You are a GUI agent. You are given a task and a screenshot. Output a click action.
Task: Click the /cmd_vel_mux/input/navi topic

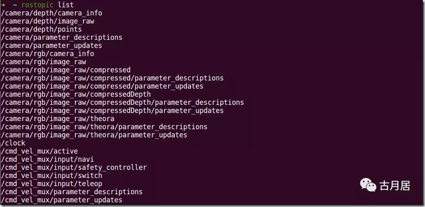[x=47, y=159]
